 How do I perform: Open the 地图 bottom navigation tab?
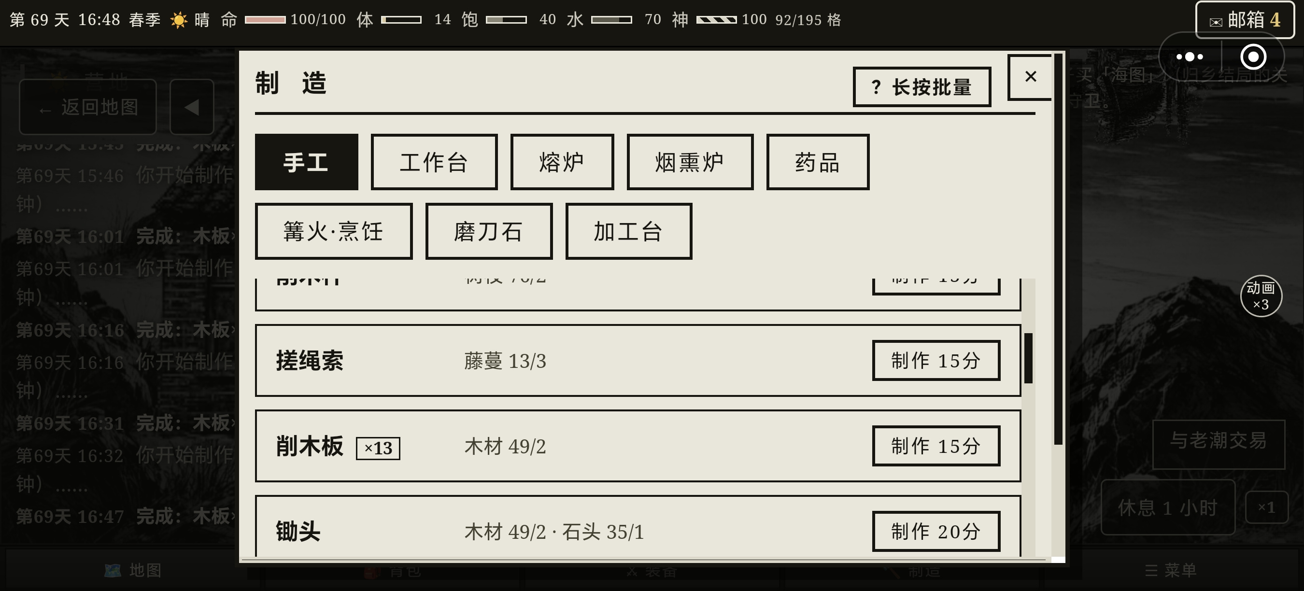click(x=133, y=570)
